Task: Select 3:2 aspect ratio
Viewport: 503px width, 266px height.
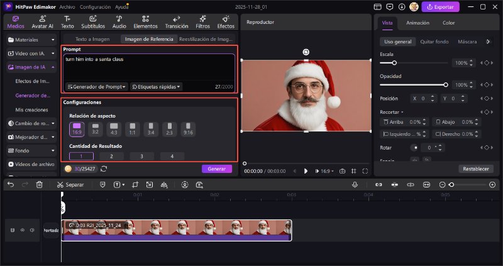Action: 96,129
